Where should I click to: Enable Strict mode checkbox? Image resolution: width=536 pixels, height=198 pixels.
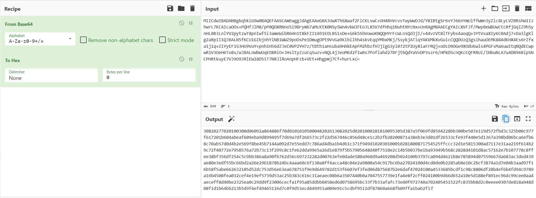pyautogui.click(x=162, y=40)
